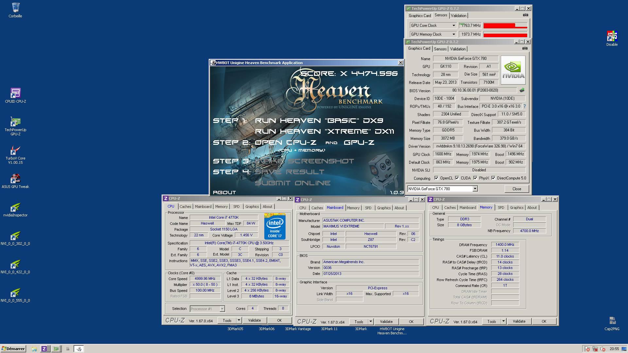
Task: Launch the TechPowerUp GPU-Z desktop shortcut
Action: coord(15,126)
